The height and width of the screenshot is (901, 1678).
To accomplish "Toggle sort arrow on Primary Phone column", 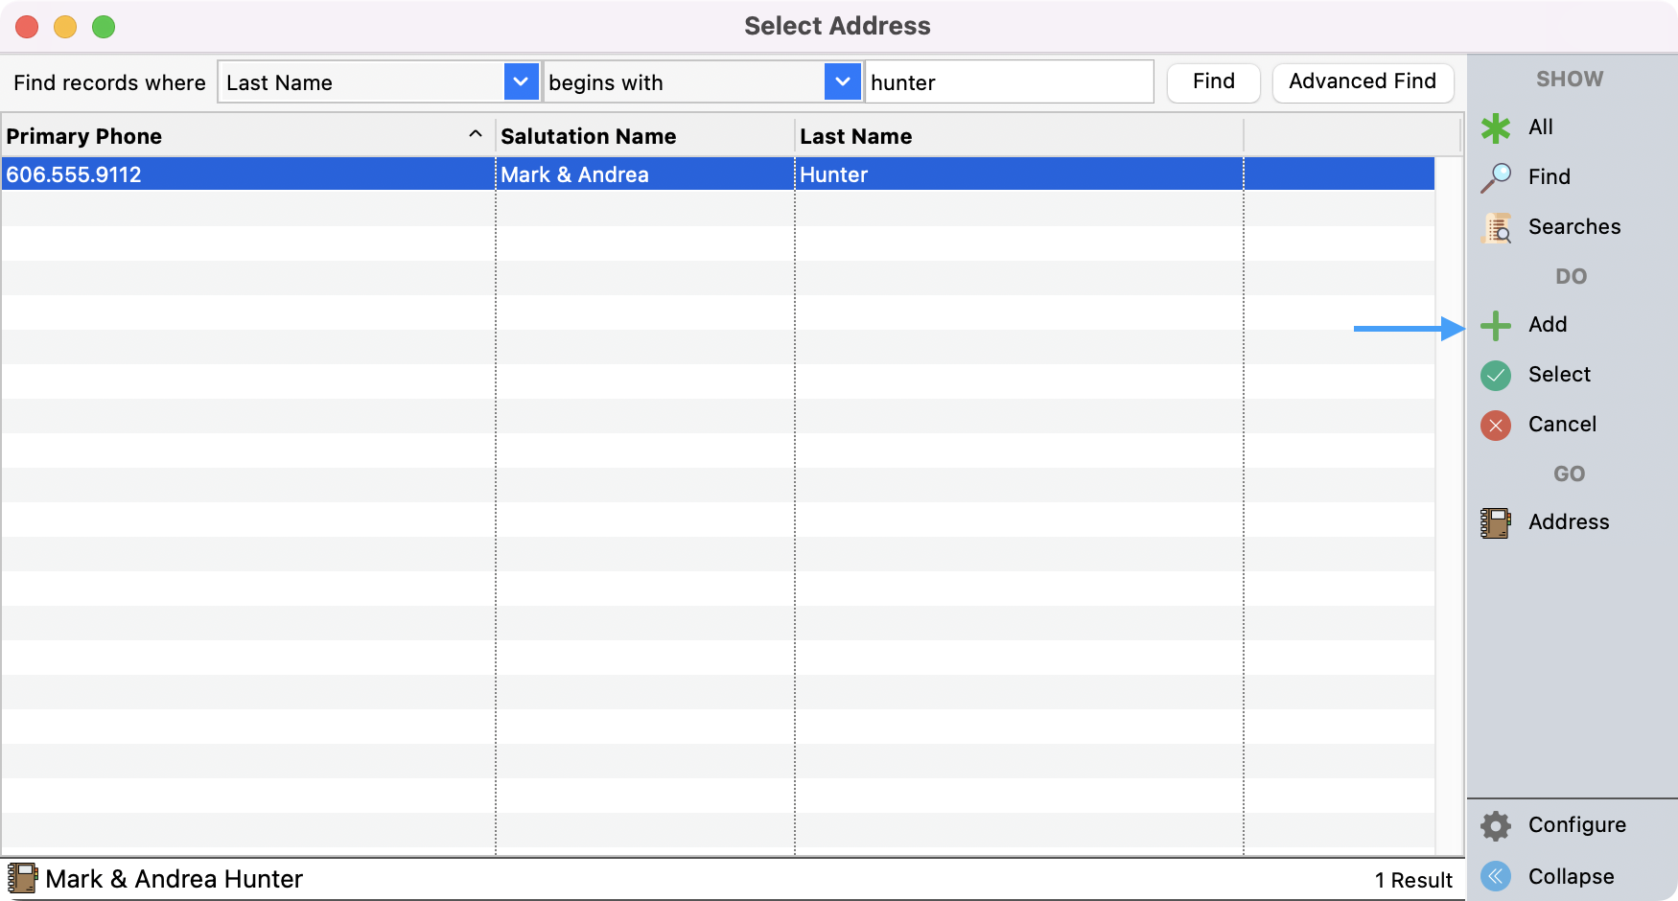I will click(x=475, y=135).
